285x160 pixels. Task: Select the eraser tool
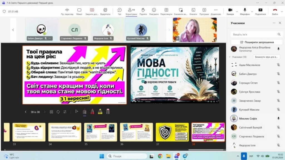tap(108, 112)
